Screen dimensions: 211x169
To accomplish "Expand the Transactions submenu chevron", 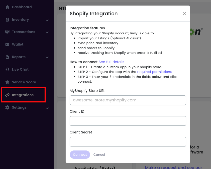I will (47, 32).
